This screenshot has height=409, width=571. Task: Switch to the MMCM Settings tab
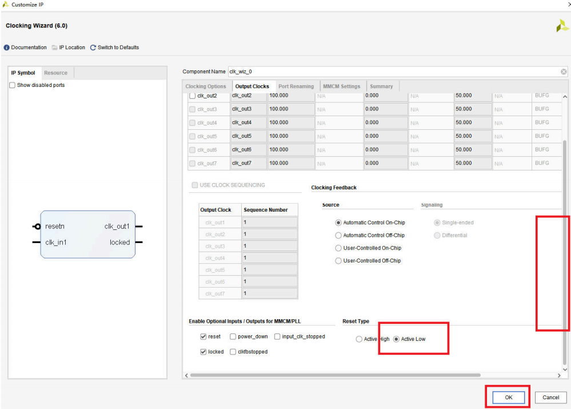click(341, 86)
